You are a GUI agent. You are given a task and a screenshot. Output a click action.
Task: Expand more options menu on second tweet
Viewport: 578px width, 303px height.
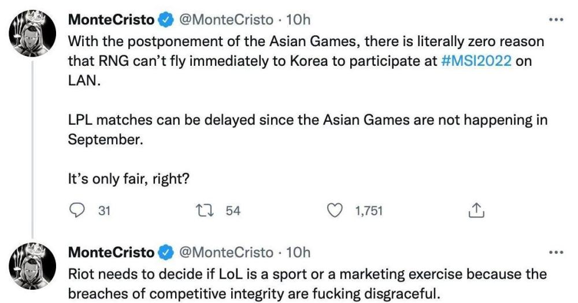tap(555, 252)
